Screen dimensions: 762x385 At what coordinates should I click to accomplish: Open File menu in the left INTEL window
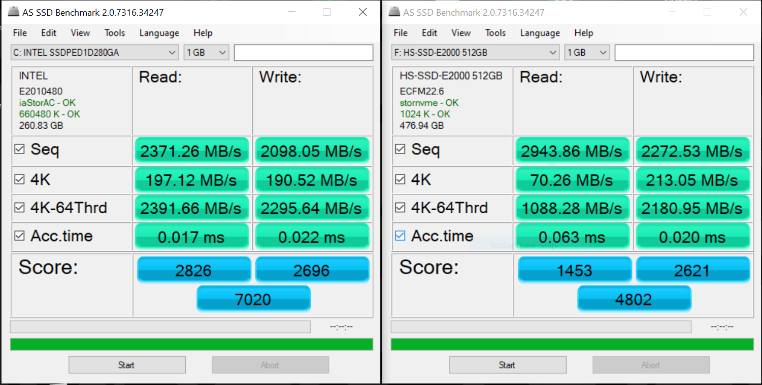tap(20, 33)
